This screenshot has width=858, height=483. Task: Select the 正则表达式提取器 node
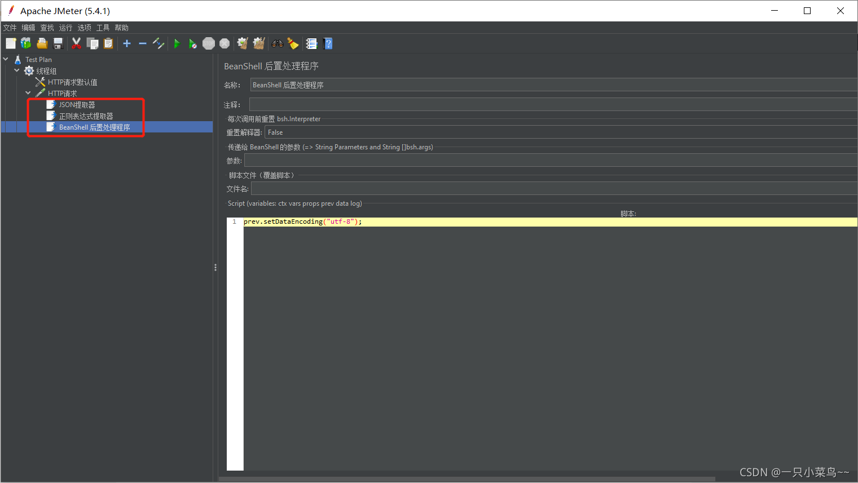(86, 116)
